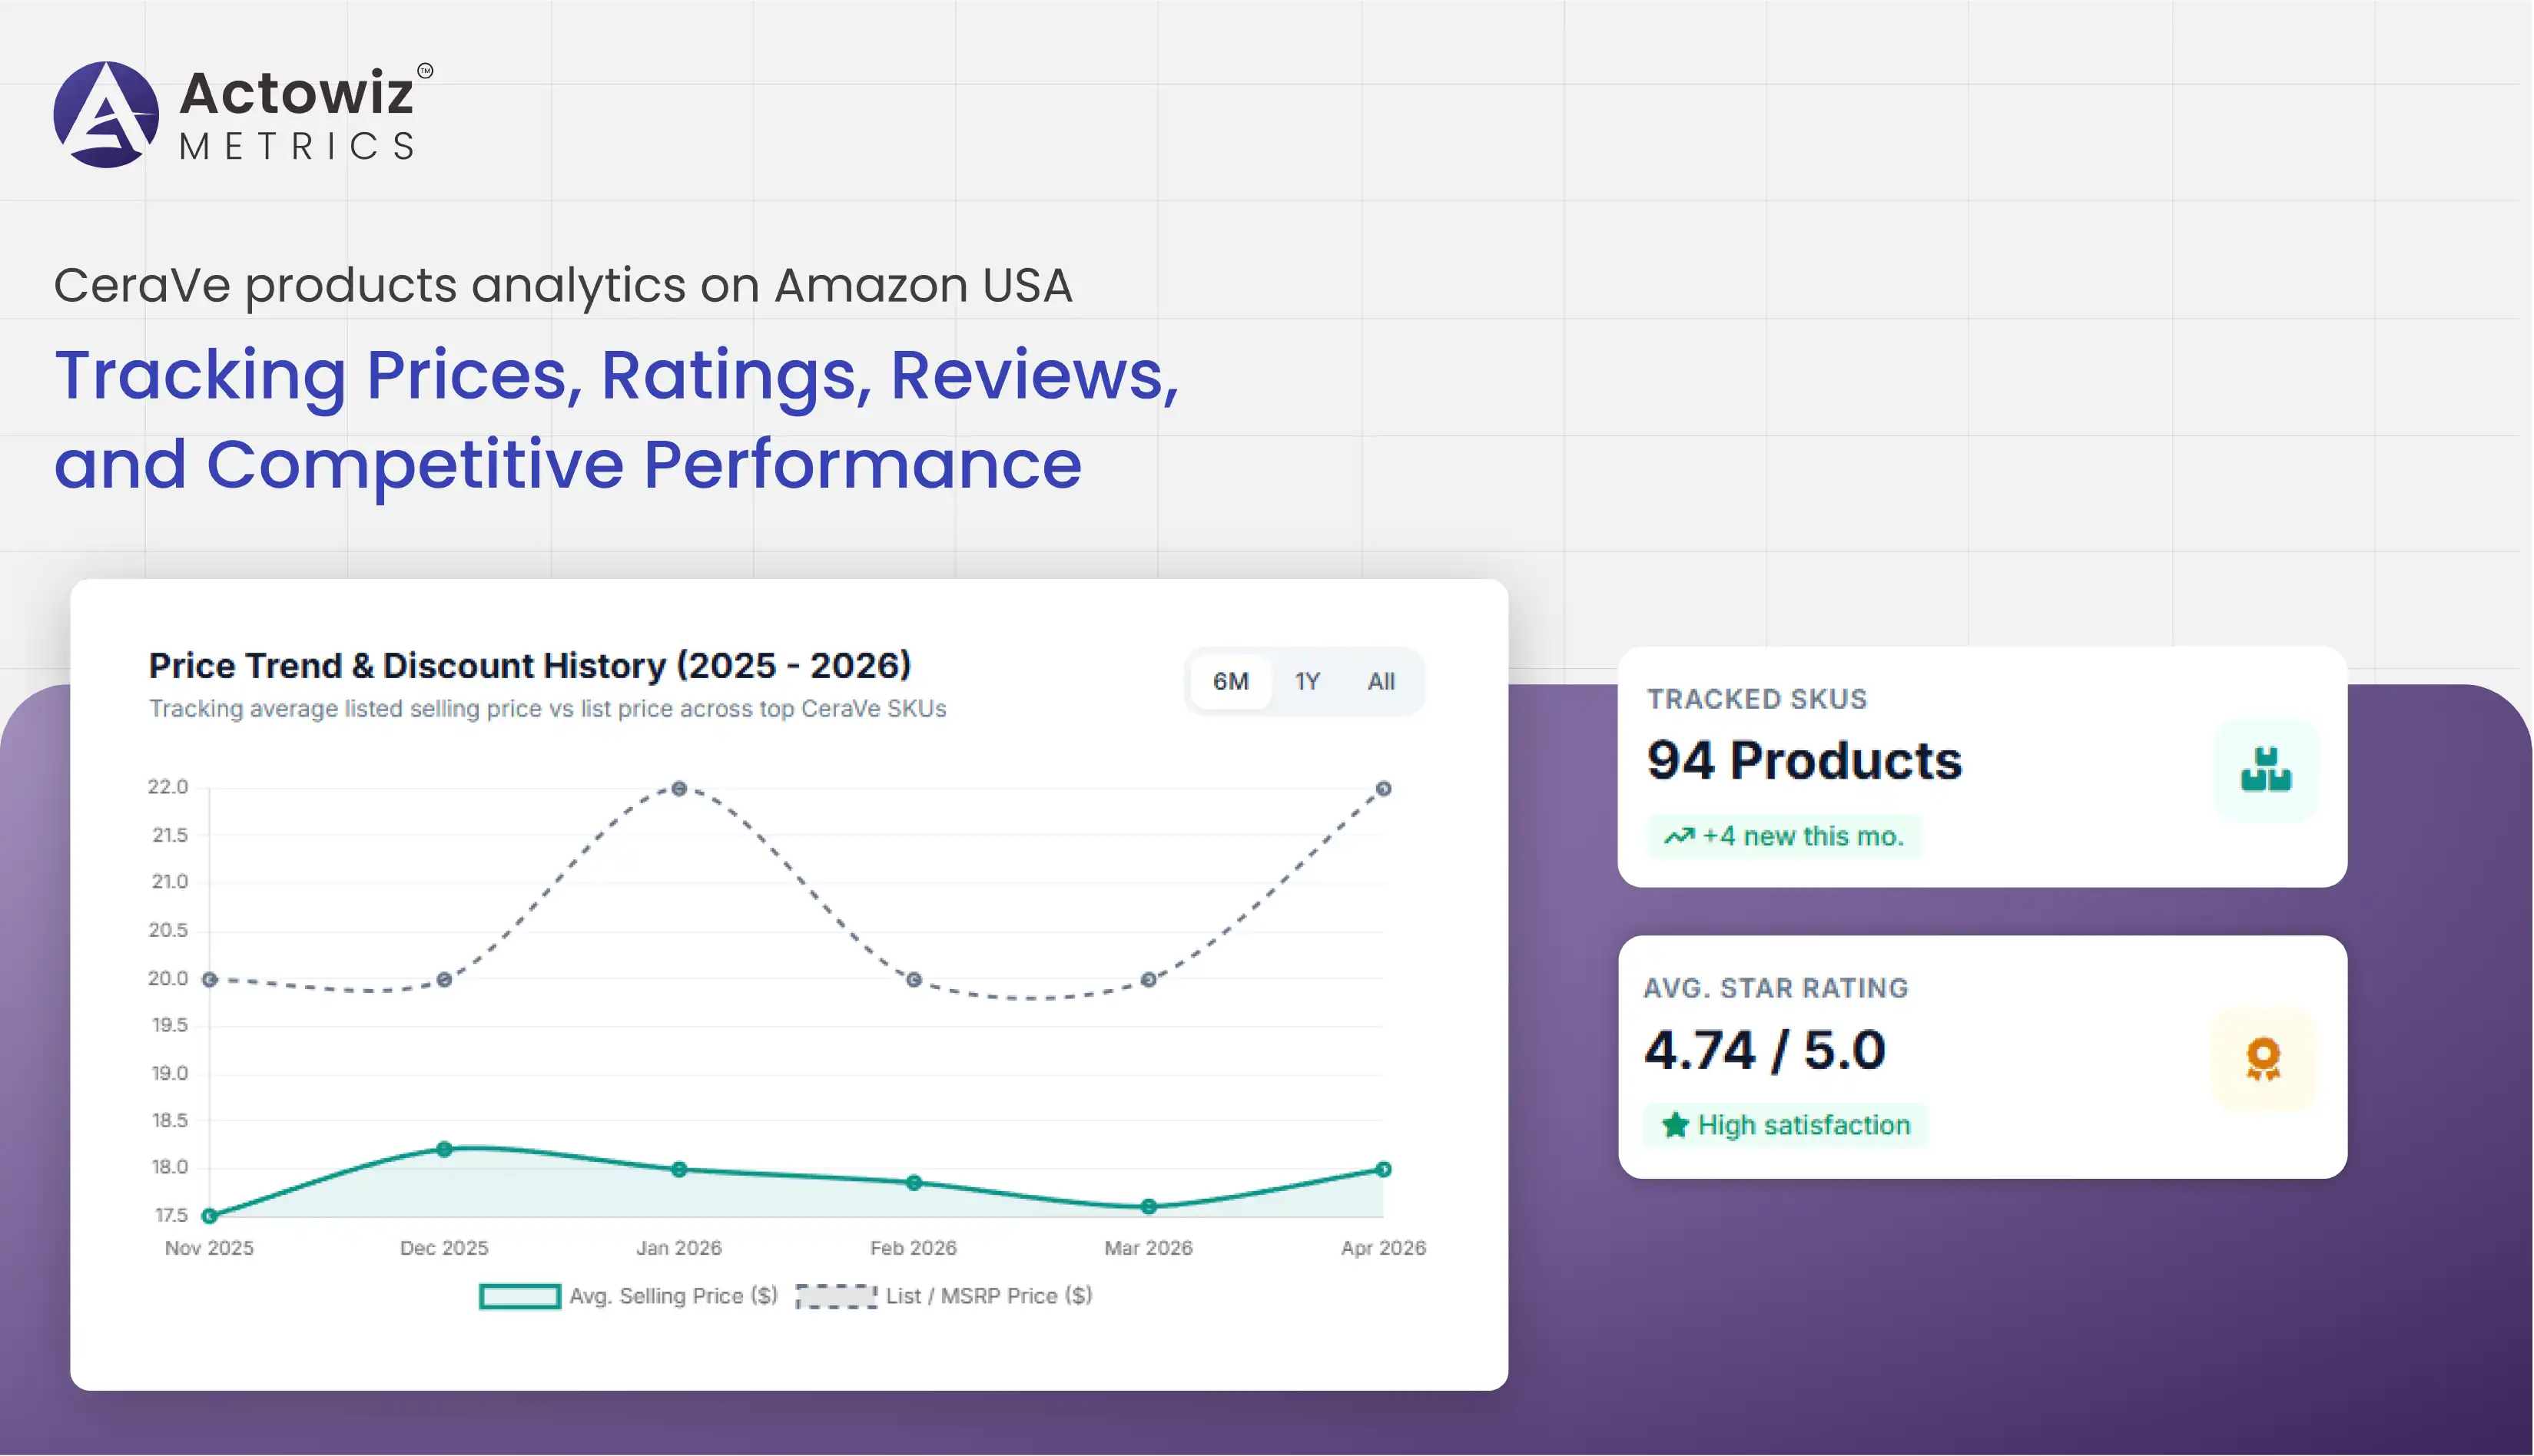Image resolution: width=2534 pixels, height=1456 pixels.
Task: Click the '+4 new this mo.' badge
Action: pyautogui.click(x=1783, y=836)
